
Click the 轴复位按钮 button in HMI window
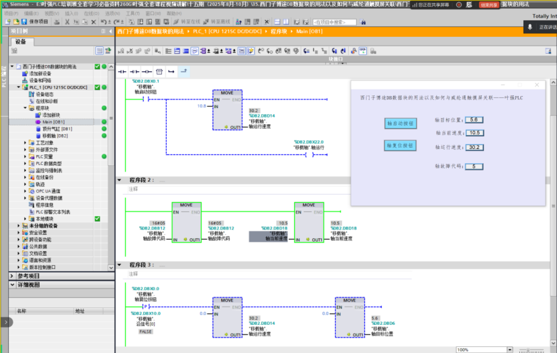click(400, 146)
